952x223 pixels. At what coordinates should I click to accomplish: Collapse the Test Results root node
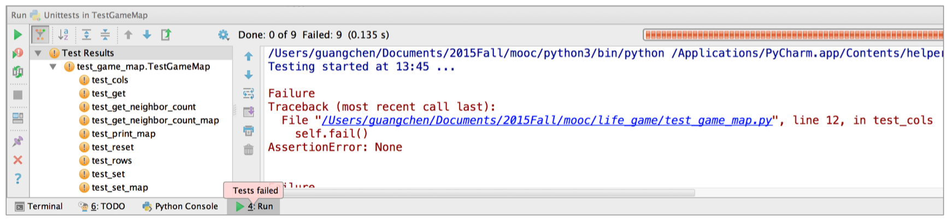38,53
